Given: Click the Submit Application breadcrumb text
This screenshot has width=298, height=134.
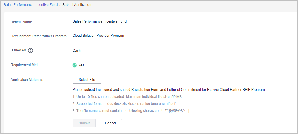Looking at the screenshot, I should 77,5.
